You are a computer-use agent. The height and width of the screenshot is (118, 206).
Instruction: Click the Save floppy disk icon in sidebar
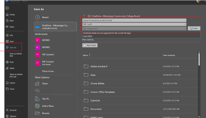click(x=7, y=41)
